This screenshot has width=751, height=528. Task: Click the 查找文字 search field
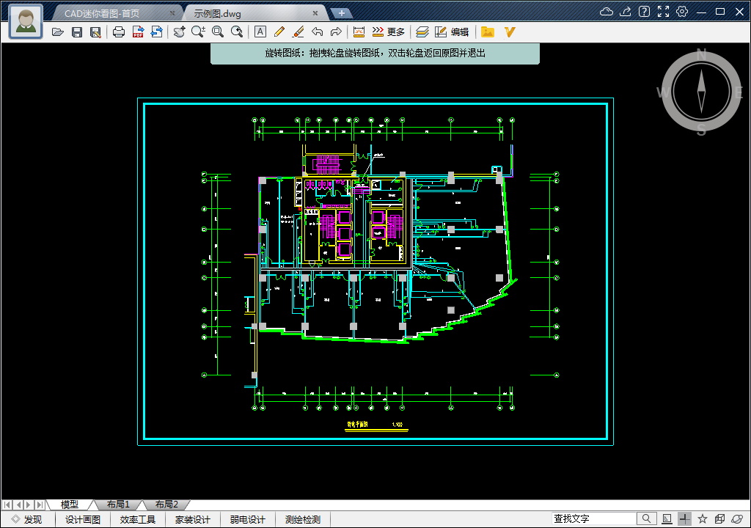pyautogui.click(x=594, y=519)
